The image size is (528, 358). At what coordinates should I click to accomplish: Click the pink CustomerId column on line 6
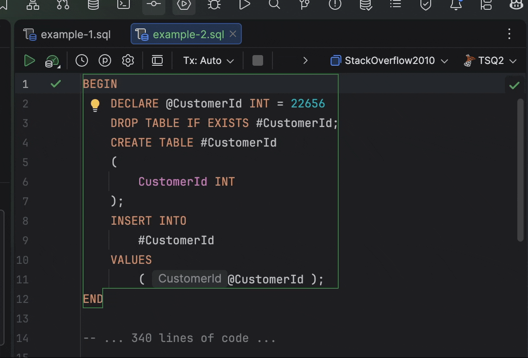[x=173, y=182]
